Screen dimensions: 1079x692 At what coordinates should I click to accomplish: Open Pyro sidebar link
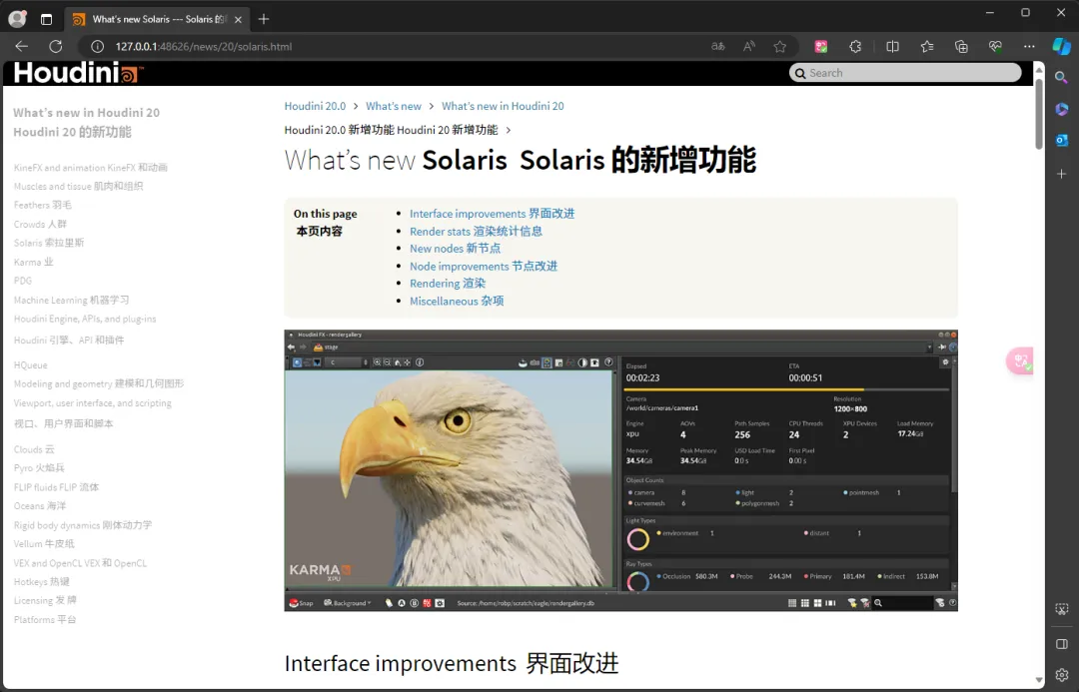39,467
